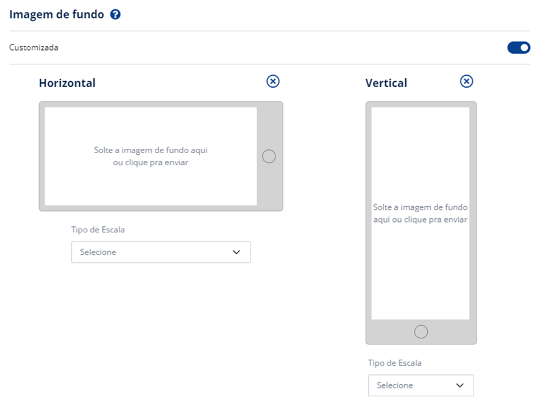540x414 pixels.
Task: Click the Tipo de Escala label under Vertical
Action: coord(394,363)
